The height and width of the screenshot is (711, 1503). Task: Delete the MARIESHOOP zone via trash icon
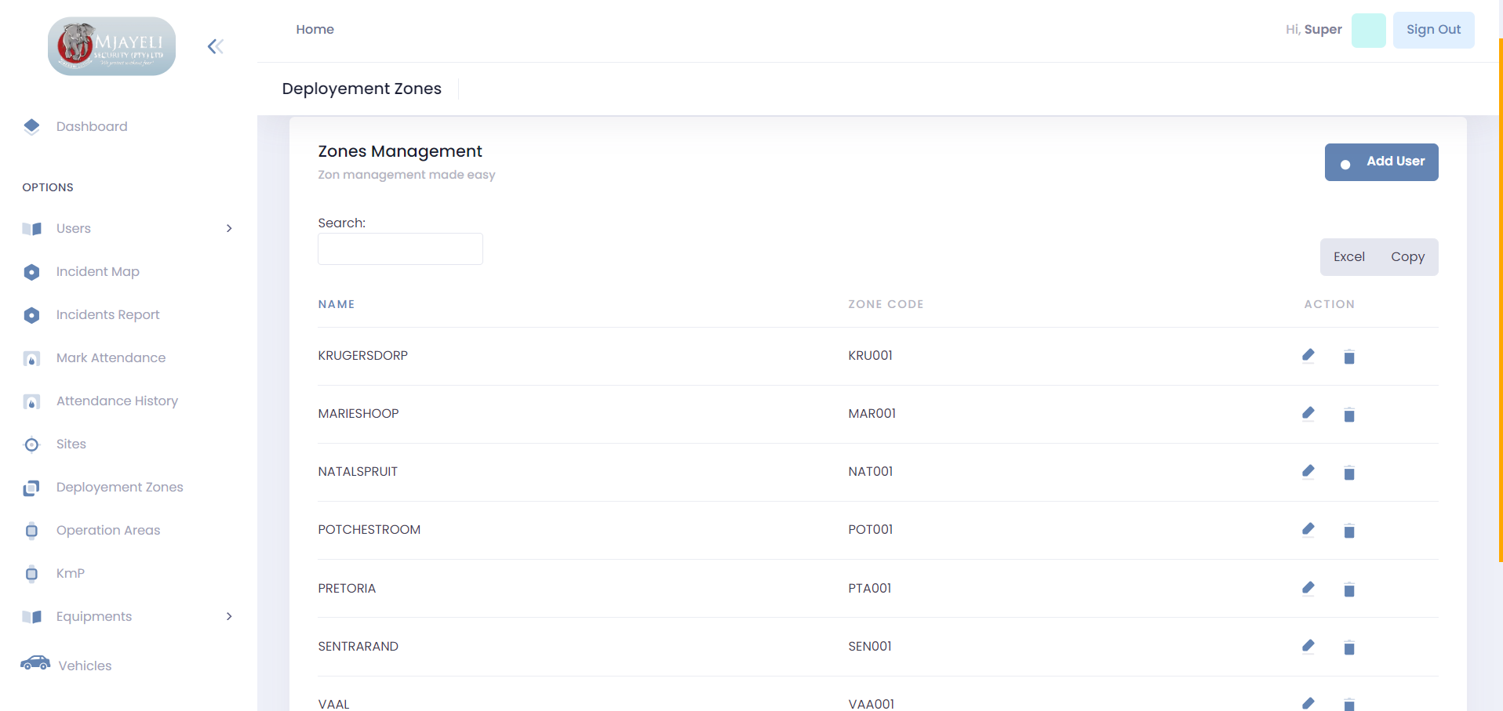[1348, 415]
